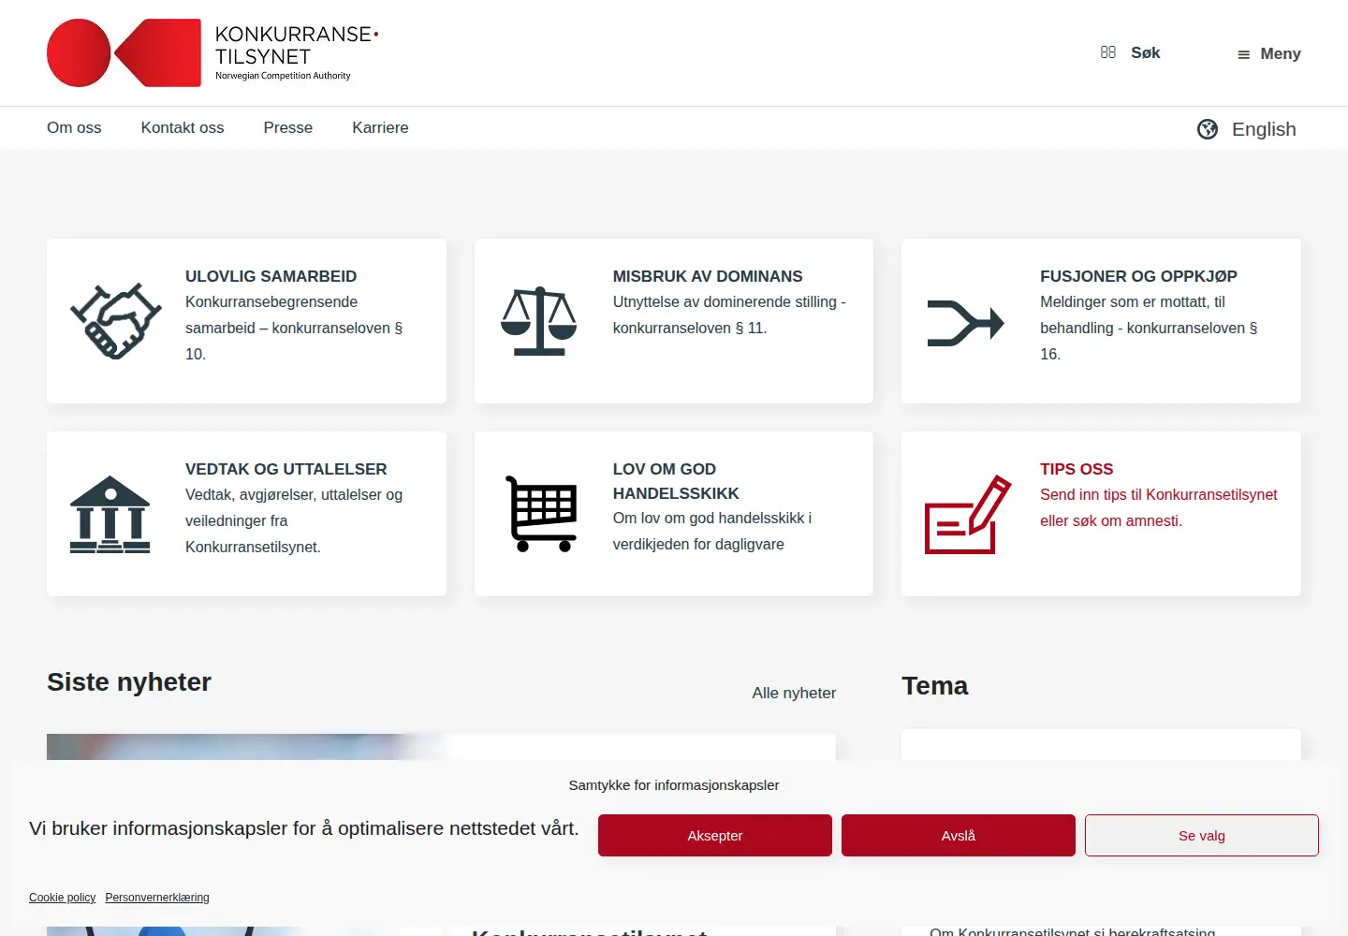Open MISBRUK AV DOMINANS heading
The width and height of the screenshot is (1348, 936).
tap(708, 277)
